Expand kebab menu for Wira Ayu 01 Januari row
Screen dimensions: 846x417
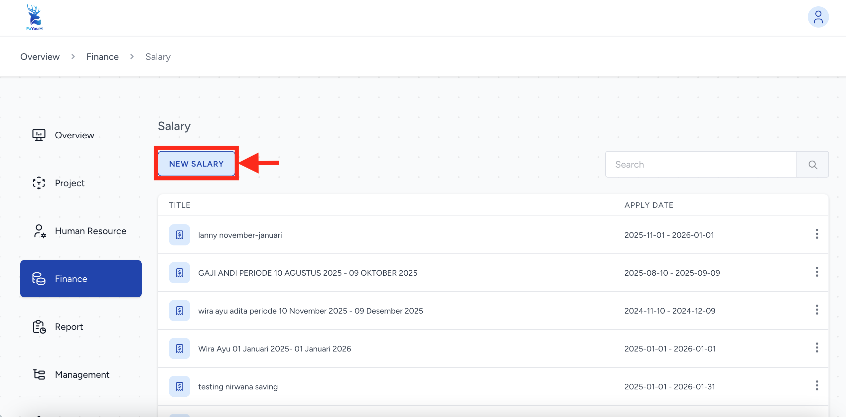point(817,348)
